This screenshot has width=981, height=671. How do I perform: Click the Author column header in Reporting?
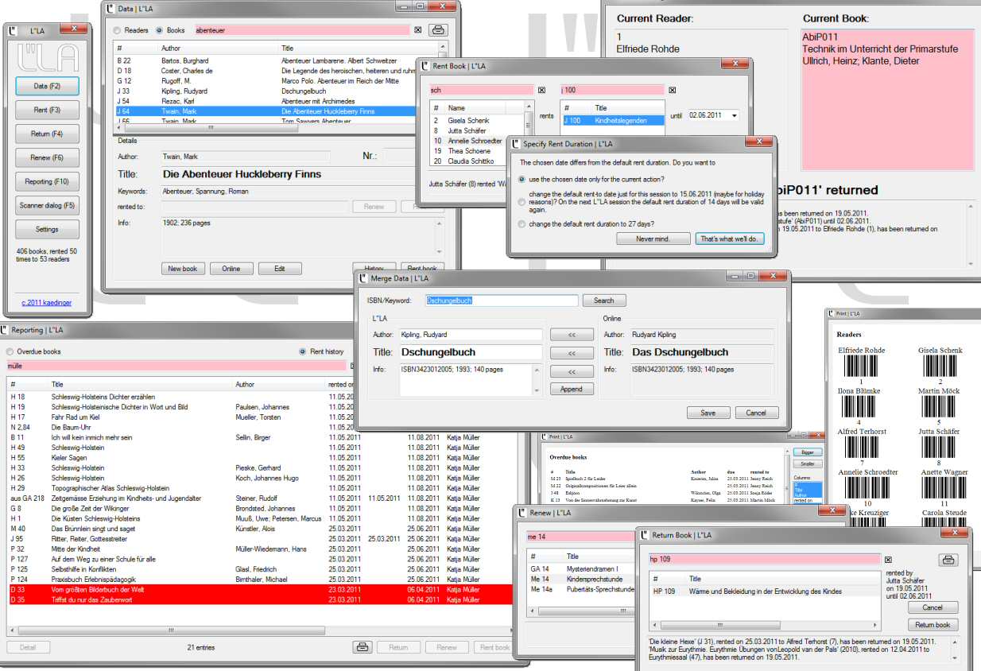[x=245, y=385]
